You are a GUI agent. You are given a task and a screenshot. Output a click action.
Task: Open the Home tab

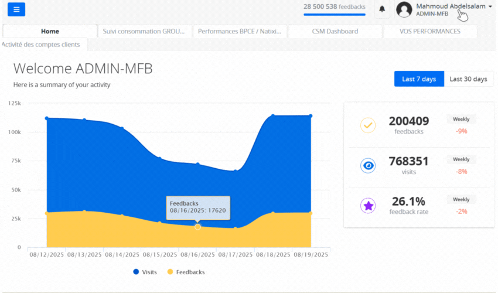[50, 32]
